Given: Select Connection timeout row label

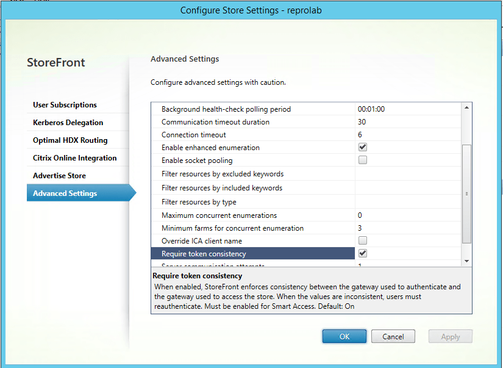Looking at the screenshot, I should 193,135.
